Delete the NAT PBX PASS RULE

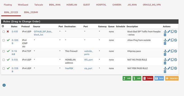165,72
